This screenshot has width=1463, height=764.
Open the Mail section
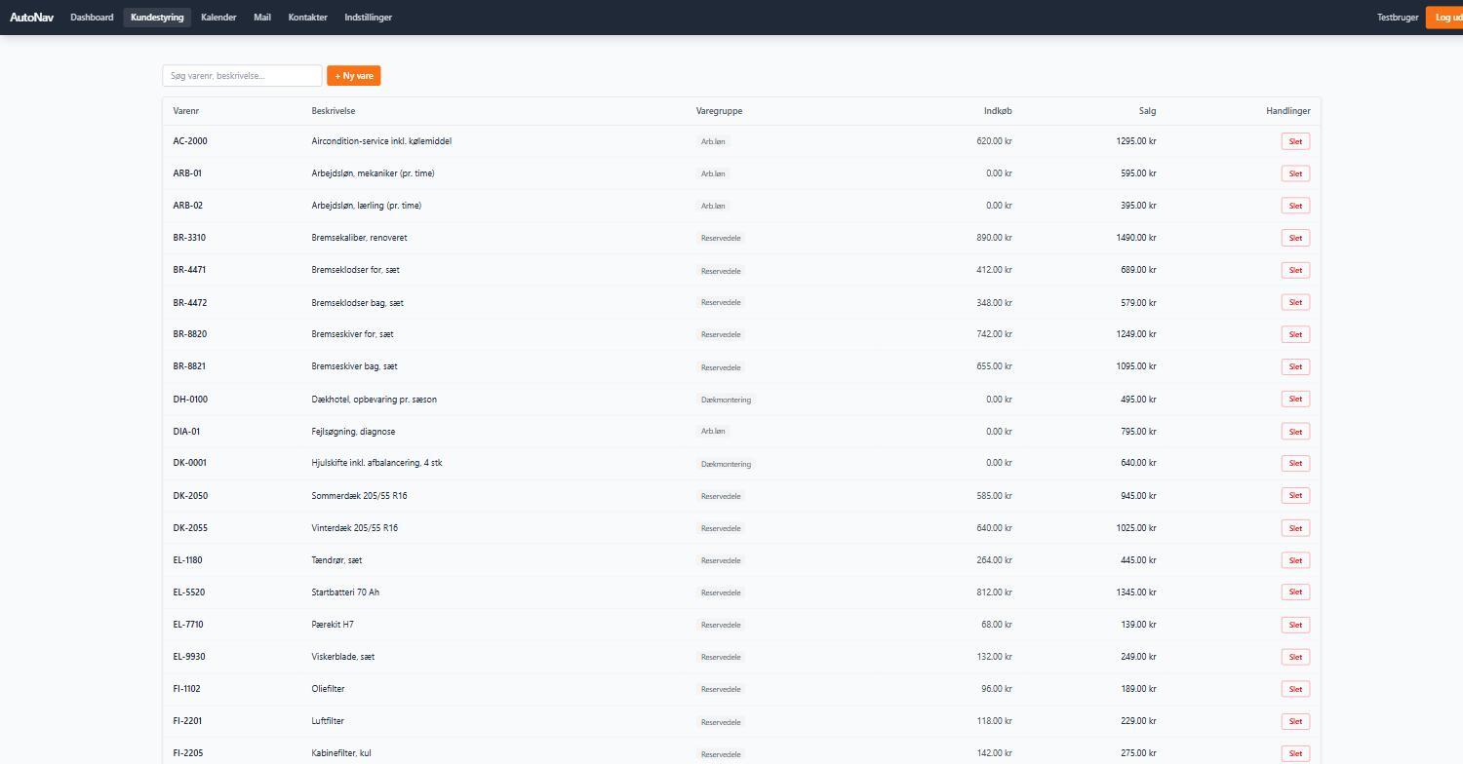click(x=262, y=18)
